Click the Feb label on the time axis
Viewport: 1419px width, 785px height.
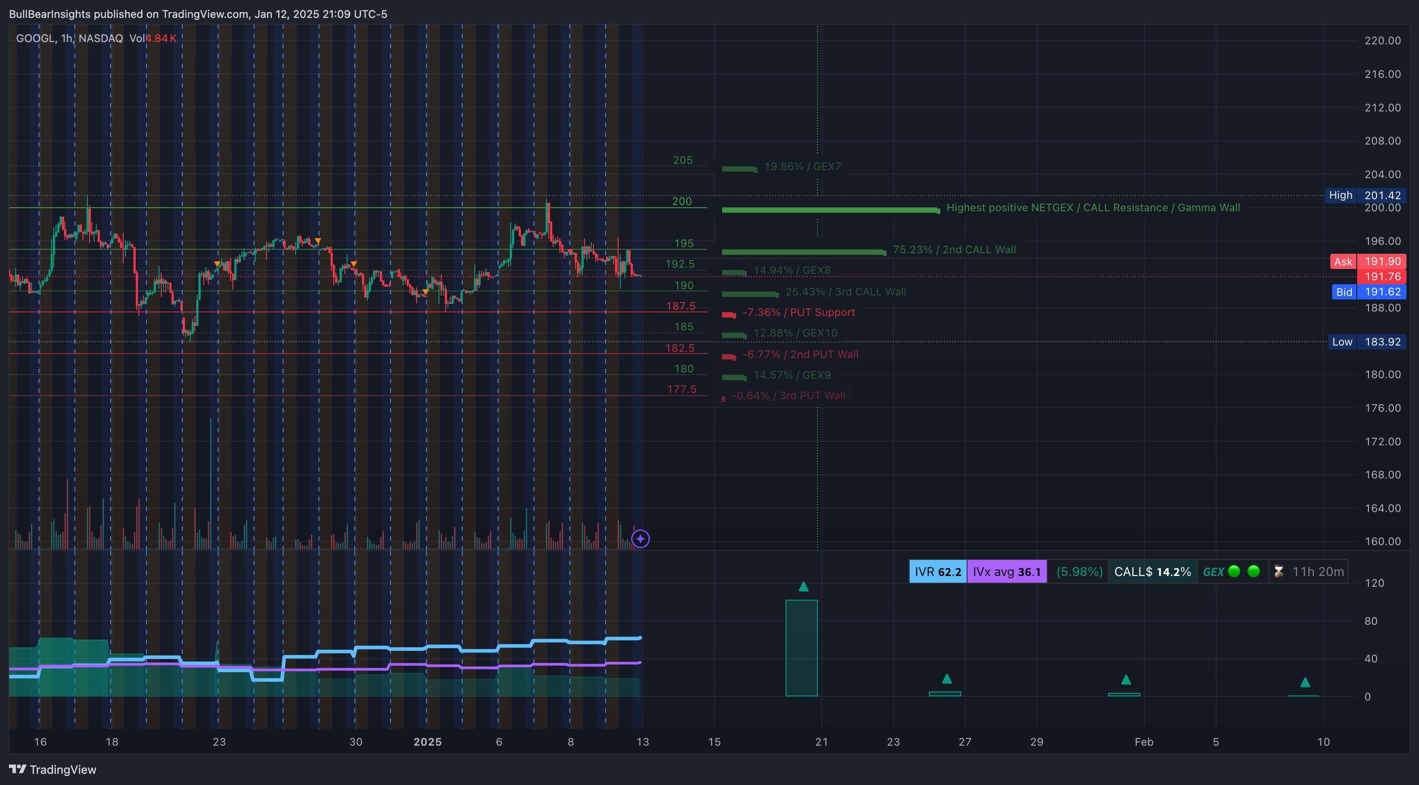pyautogui.click(x=1144, y=742)
